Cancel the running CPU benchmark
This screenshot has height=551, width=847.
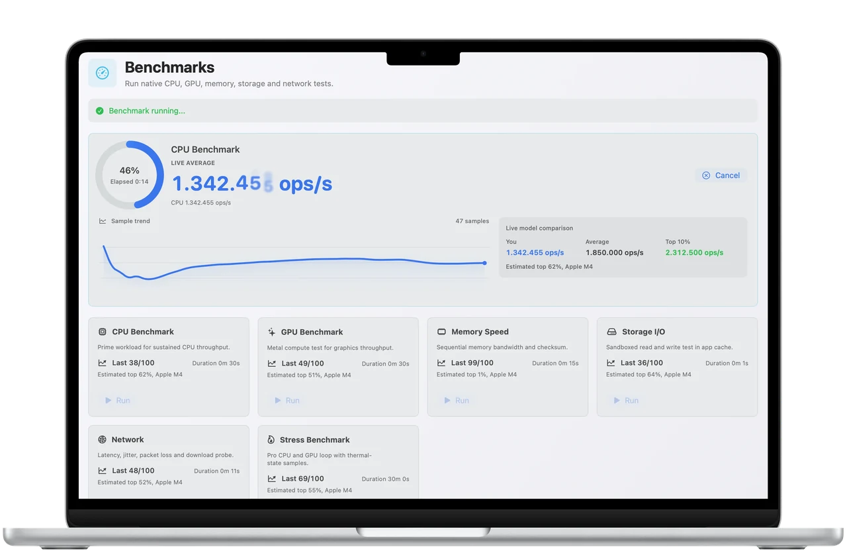coord(721,175)
